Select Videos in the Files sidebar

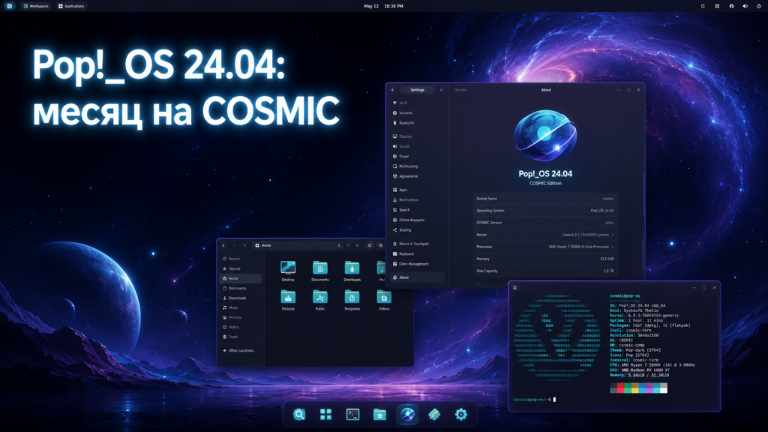point(240,327)
